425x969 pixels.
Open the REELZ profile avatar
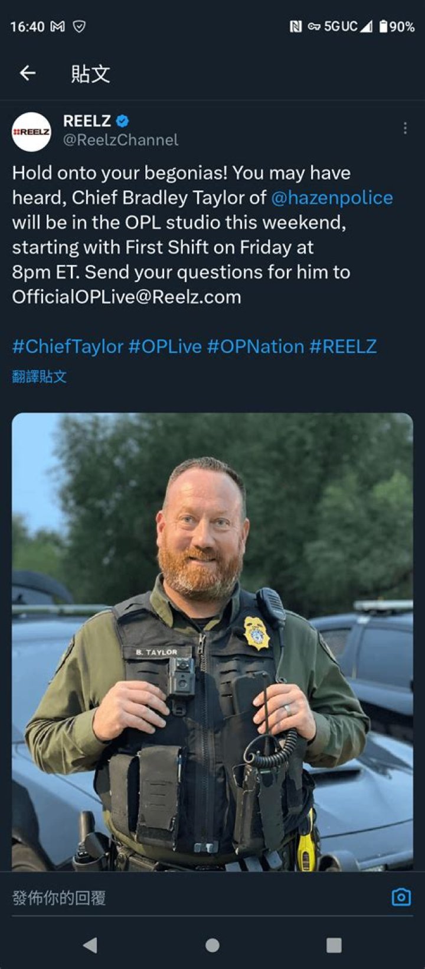click(31, 131)
